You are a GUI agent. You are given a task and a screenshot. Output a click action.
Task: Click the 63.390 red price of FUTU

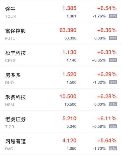point(68,30)
